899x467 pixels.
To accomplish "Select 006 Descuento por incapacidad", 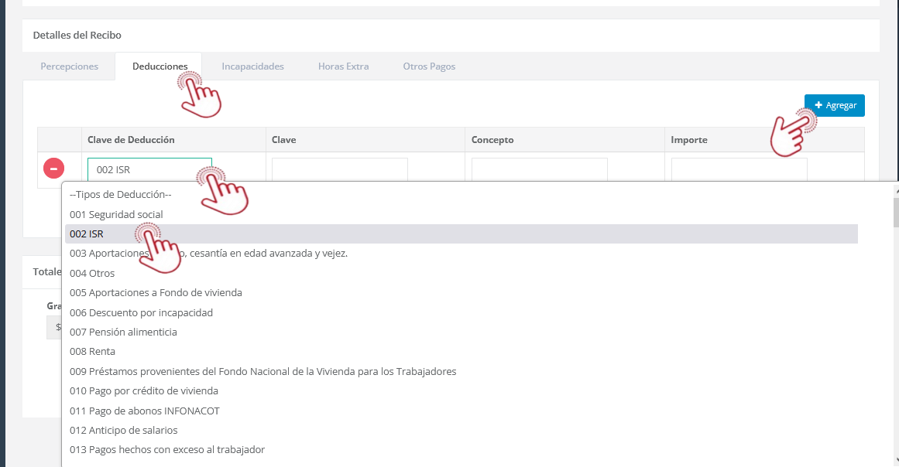I will (141, 312).
